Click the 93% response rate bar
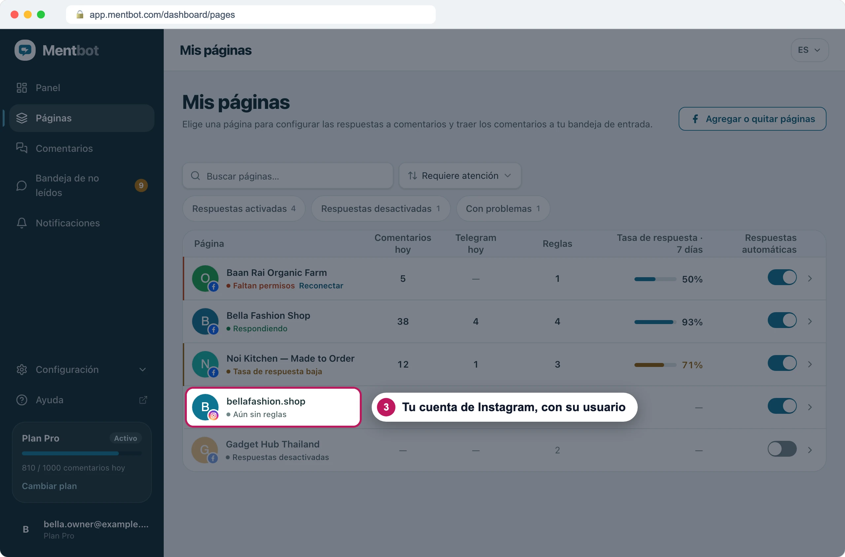 tap(655, 322)
